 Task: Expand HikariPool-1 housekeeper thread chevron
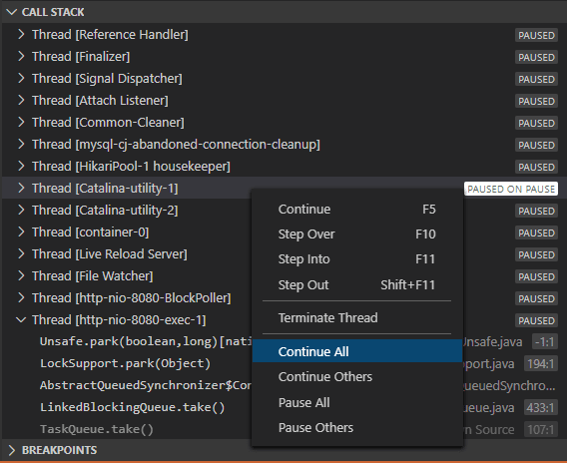pyautogui.click(x=21, y=167)
